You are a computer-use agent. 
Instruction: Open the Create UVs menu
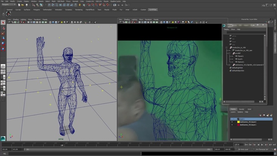pyautogui.click(x=90, y=1)
